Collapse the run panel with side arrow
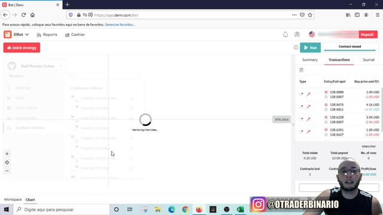Image resolution: width=383 pixels, height=215 pixels. 293,125
